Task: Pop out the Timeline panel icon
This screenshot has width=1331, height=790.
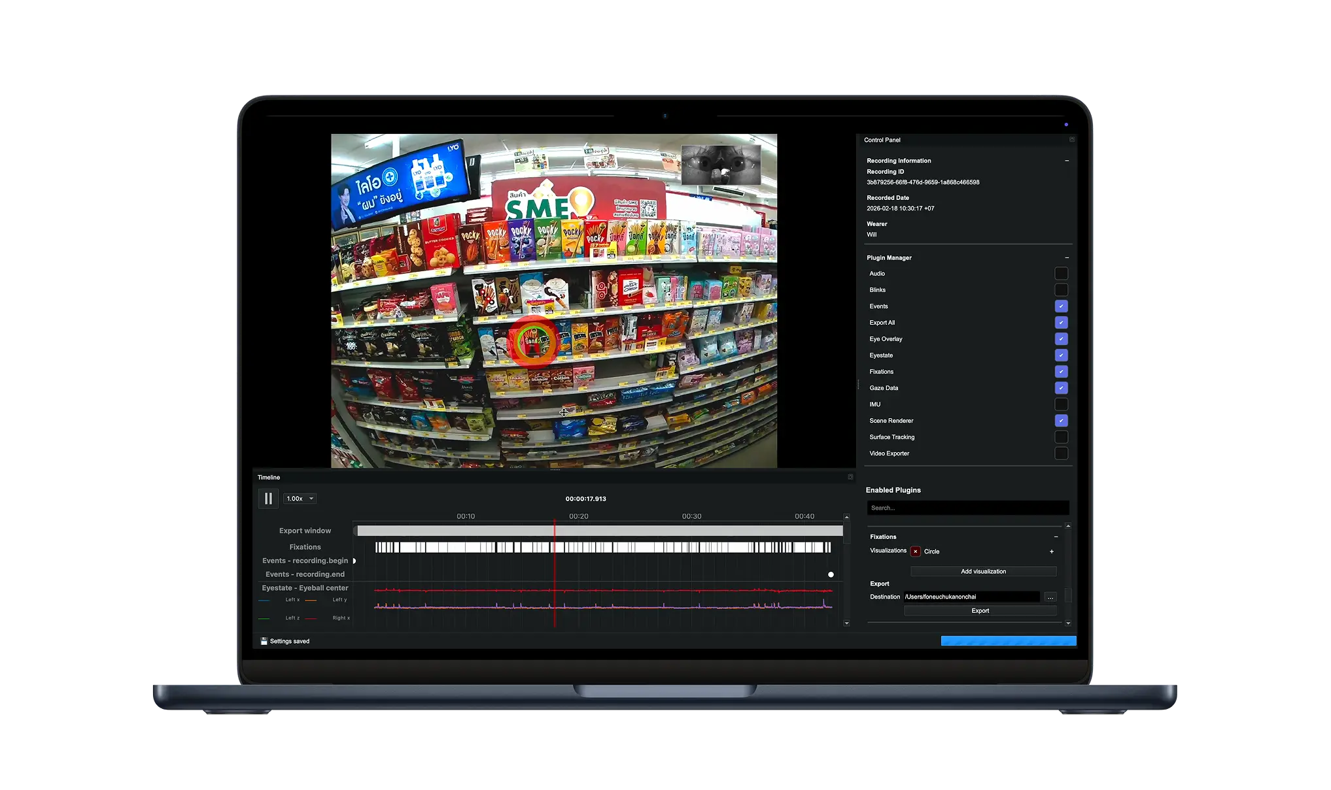Action: [x=850, y=477]
